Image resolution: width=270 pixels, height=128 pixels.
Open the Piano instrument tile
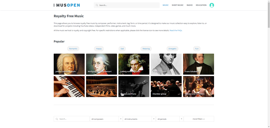pos(69,87)
